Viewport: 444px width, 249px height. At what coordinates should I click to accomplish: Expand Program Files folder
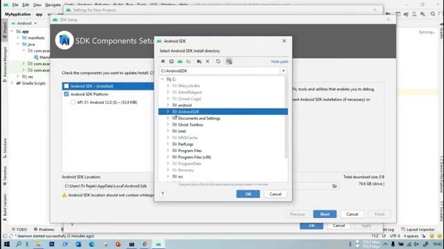(168, 151)
